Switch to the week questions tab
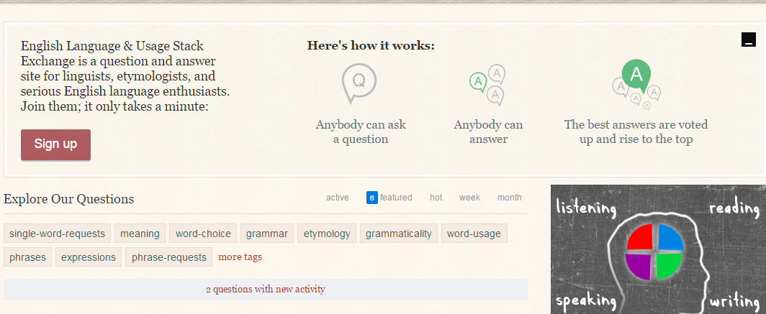 coord(469,198)
